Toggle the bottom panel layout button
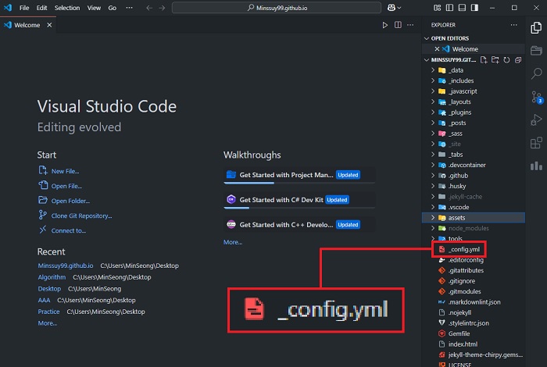Screen dimensions: 547x367 [460, 7]
